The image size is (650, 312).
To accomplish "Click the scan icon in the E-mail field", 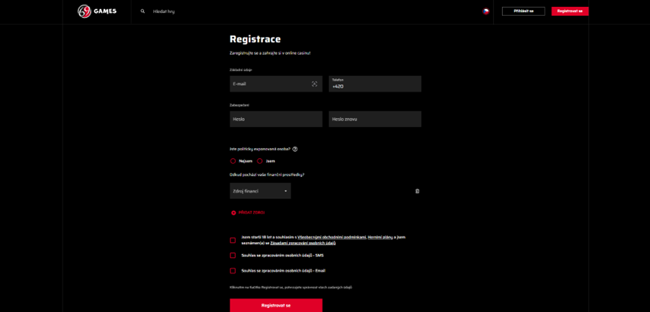I will pyautogui.click(x=314, y=84).
